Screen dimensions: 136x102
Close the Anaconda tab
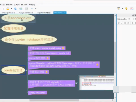click(65, 12)
